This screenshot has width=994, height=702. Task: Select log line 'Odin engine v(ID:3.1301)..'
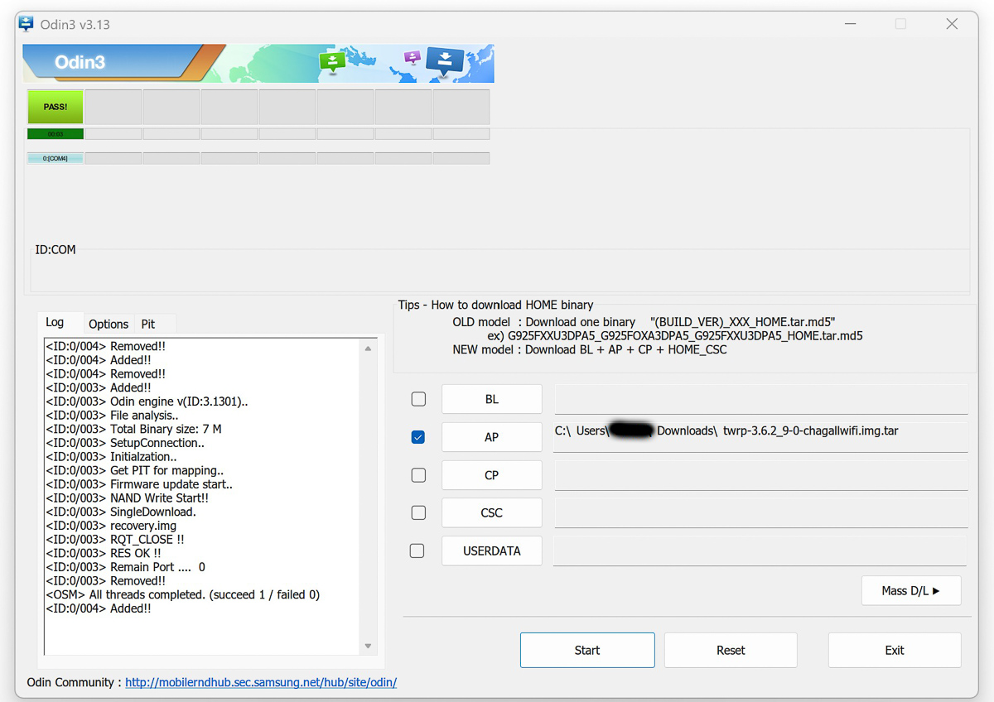coord(147,401)
